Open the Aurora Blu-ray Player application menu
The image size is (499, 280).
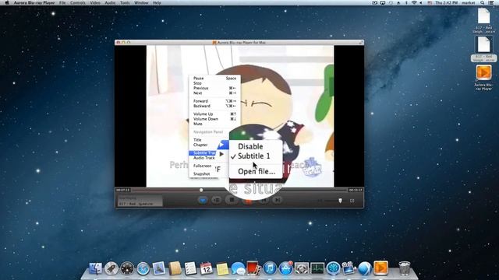click(34, 2)
